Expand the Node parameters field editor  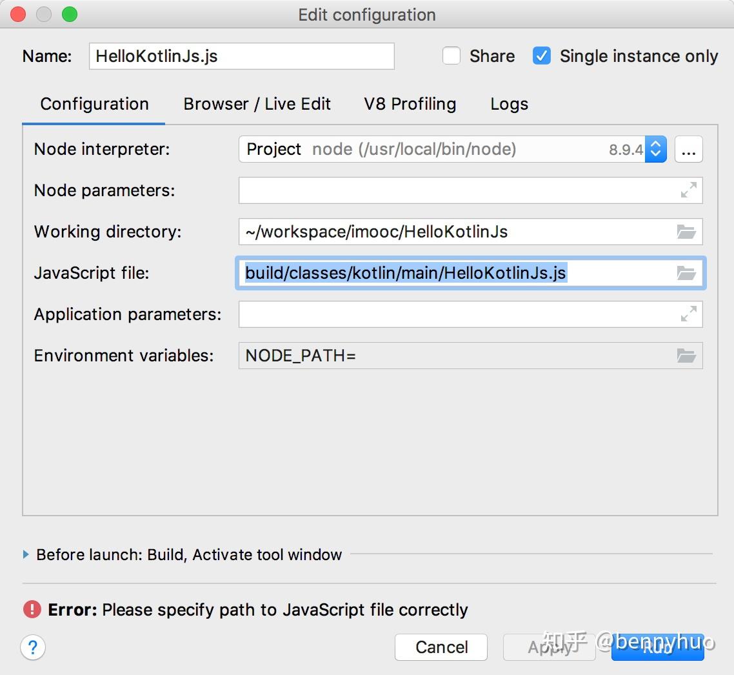tap(689, 190)
